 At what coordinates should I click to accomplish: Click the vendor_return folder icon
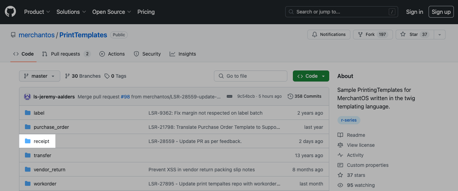pos(28,170)
